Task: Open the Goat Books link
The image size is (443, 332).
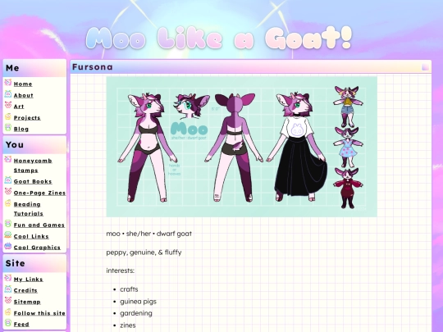Action: point(33,181)
